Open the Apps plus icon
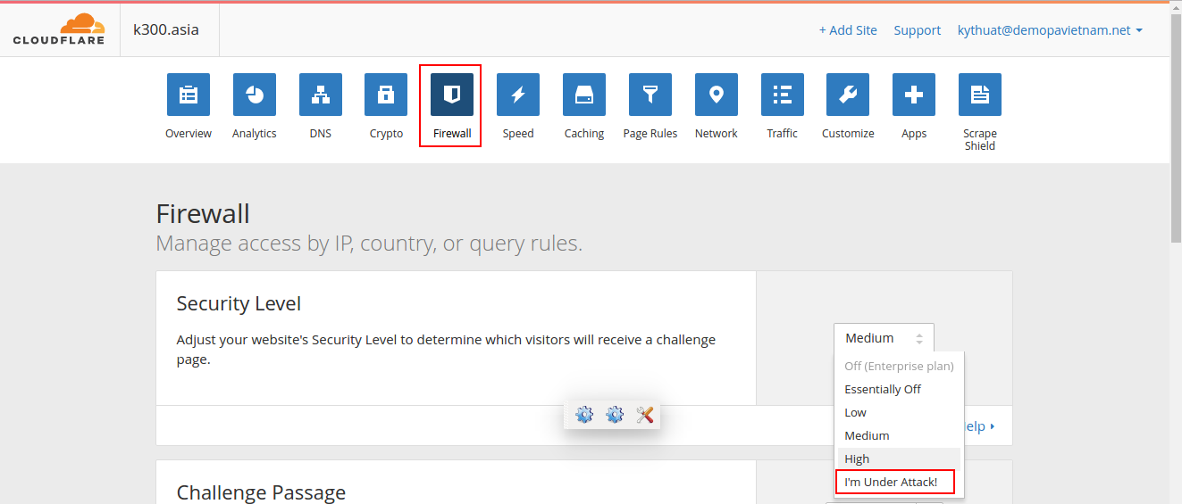This screenshot has width=1182, height=504. (914, 95)
